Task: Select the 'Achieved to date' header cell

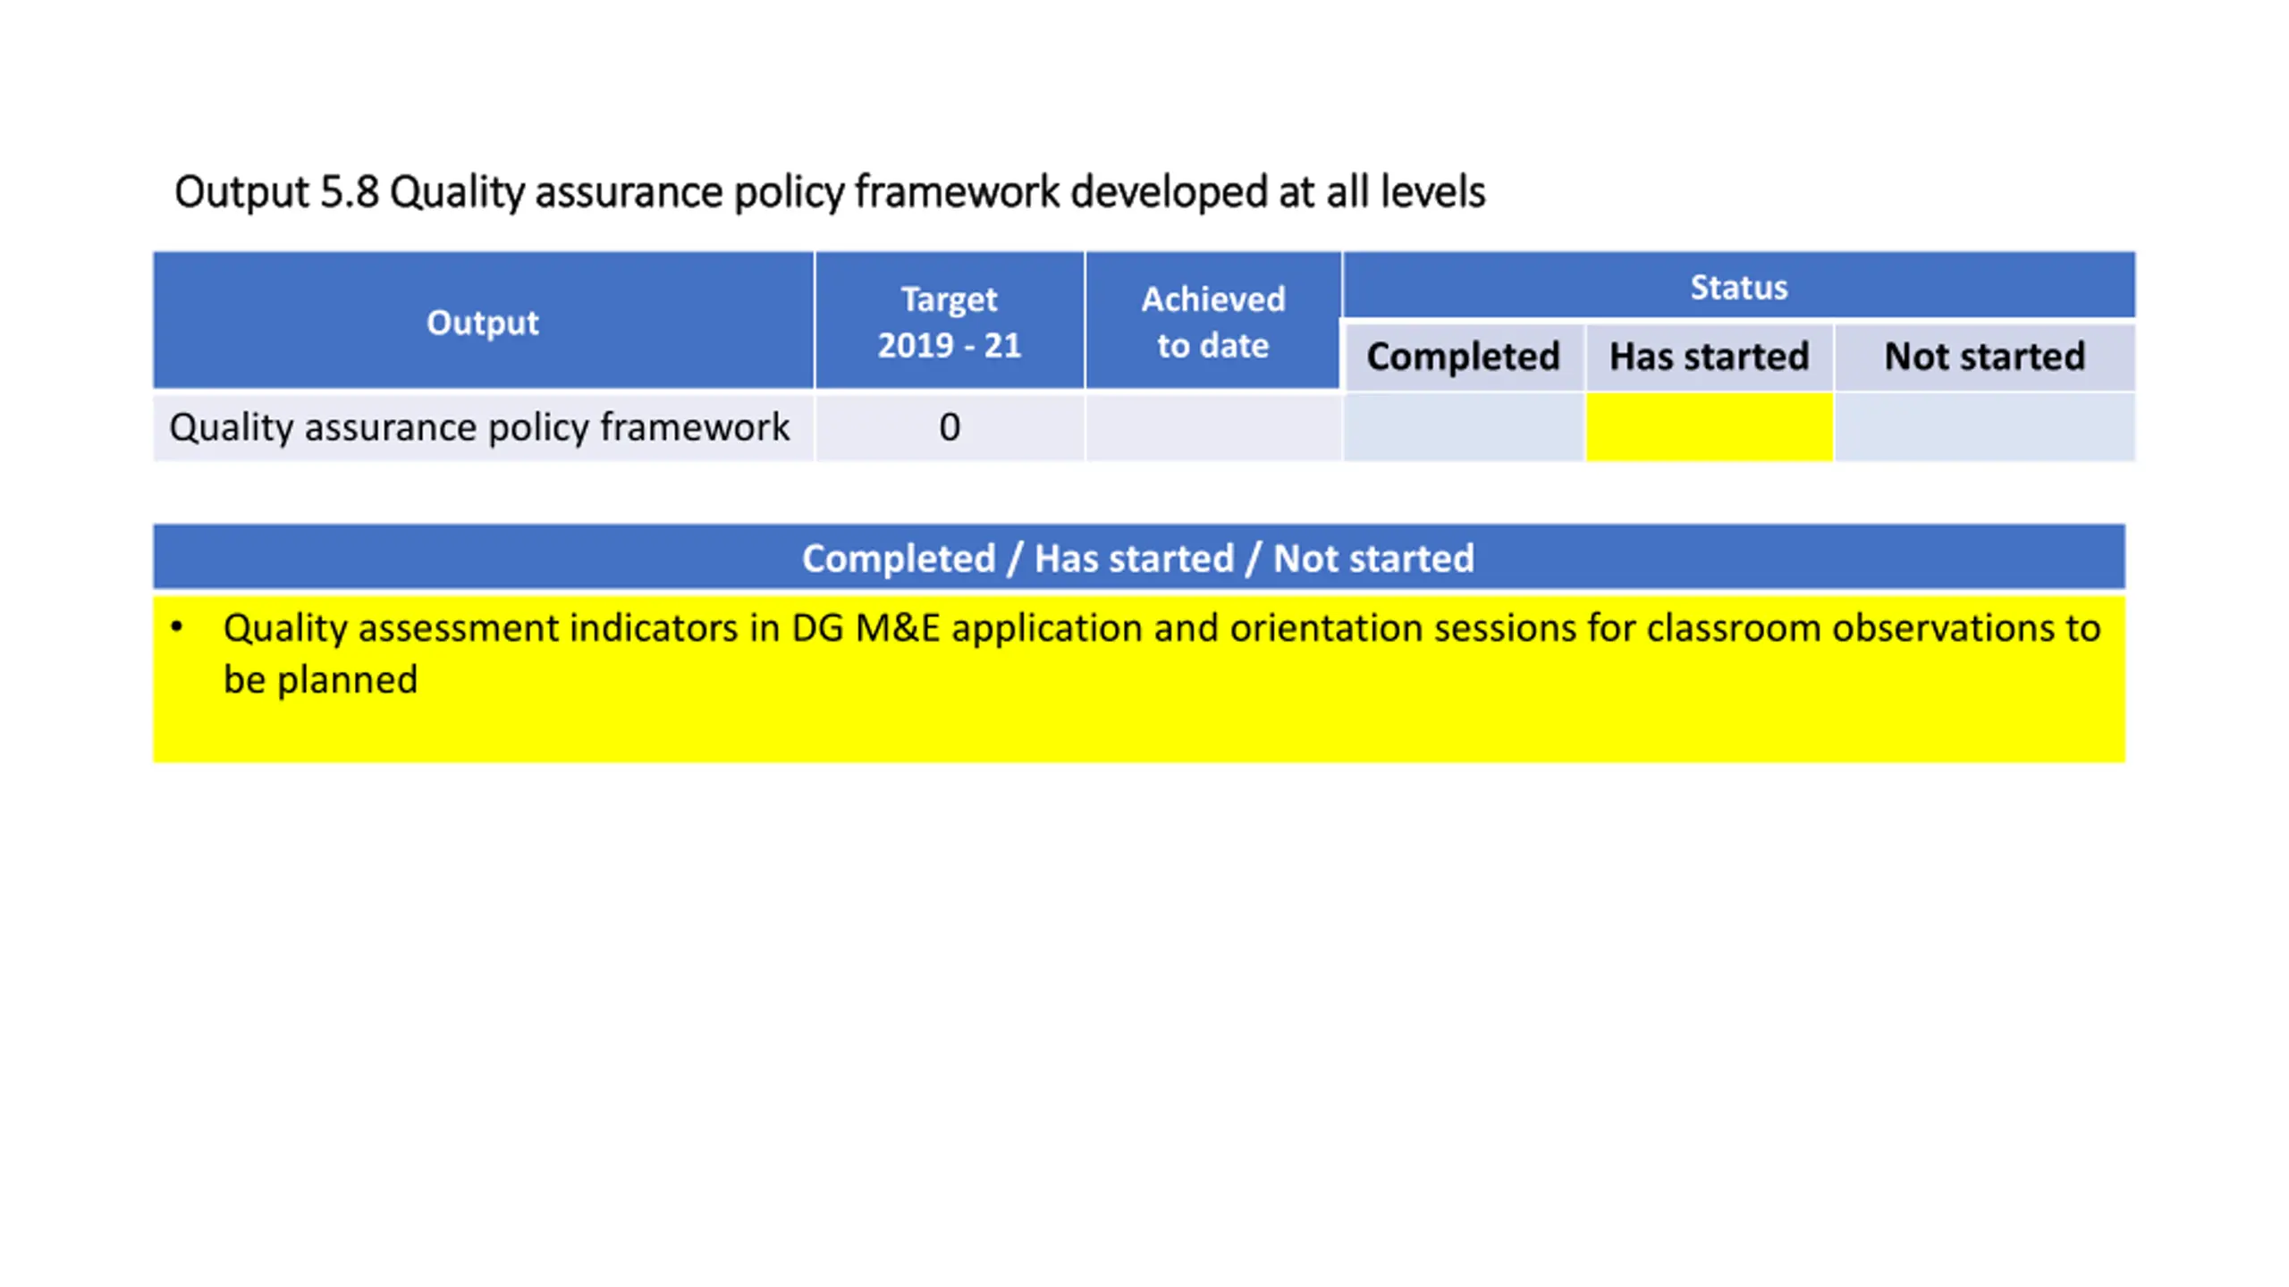Action: click(1213, 322)
